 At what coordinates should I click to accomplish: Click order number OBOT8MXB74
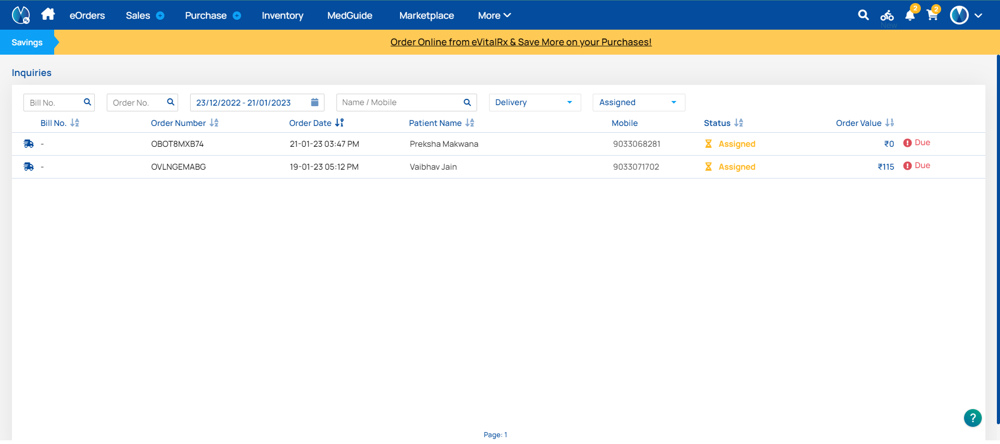pyautogui.click(x=177, y=144)
